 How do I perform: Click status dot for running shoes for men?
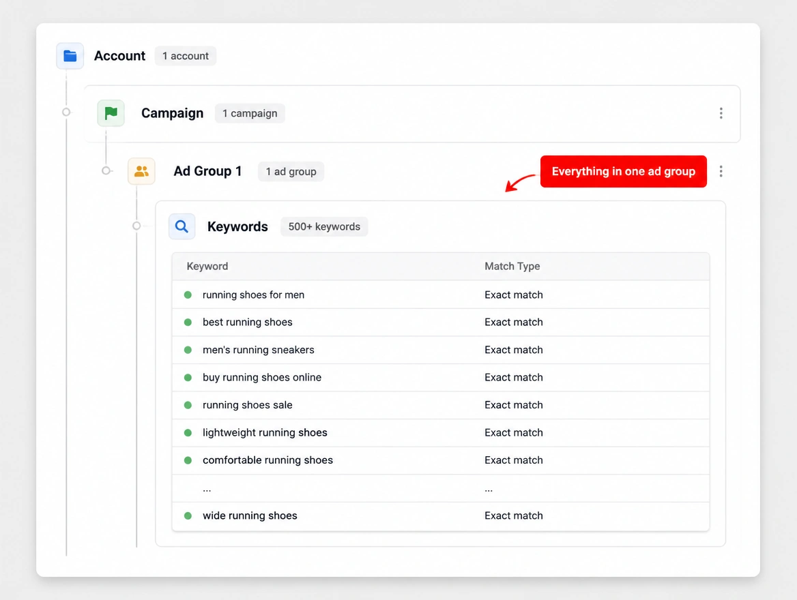(x=188, y=295)
